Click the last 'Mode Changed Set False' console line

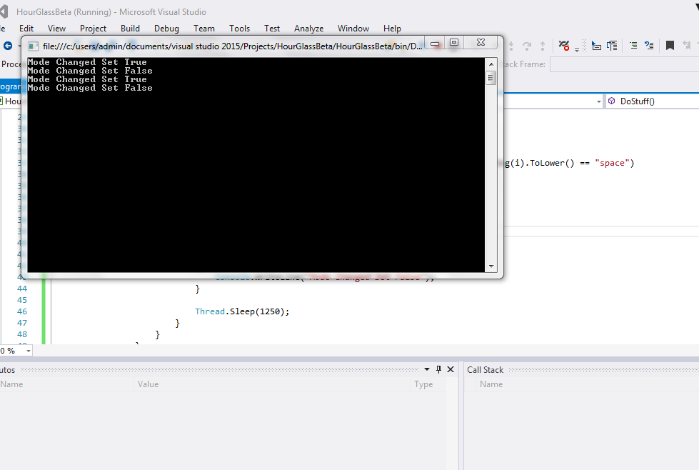pos(90,88)
